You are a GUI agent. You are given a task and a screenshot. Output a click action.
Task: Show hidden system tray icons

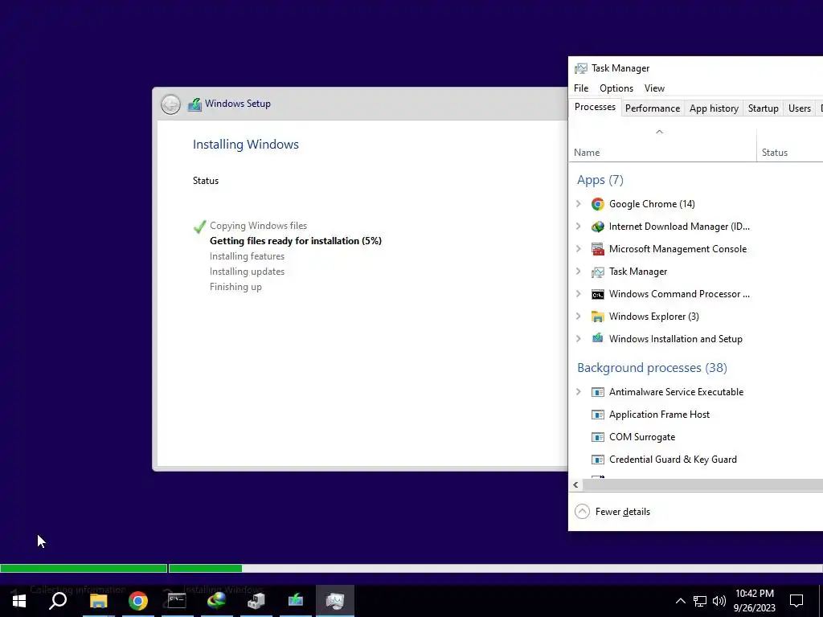(680, 601)
